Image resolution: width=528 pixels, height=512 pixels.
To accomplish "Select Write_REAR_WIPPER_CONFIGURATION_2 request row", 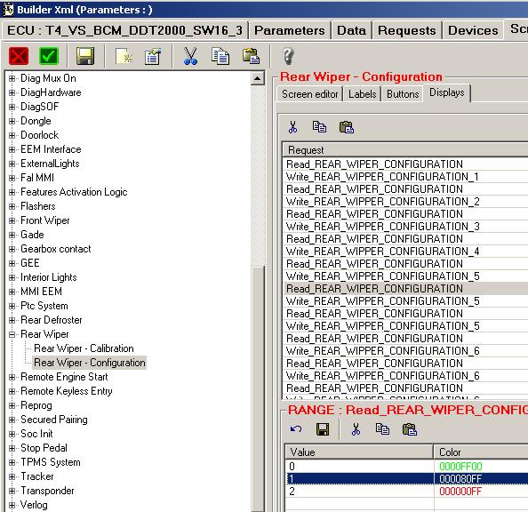I will pos(405,202).
